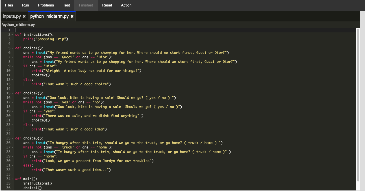Image resolution: width=365 pixels, height=191 pixels.
Task: Fold the if block on line 9
Action: pos(13,66)
